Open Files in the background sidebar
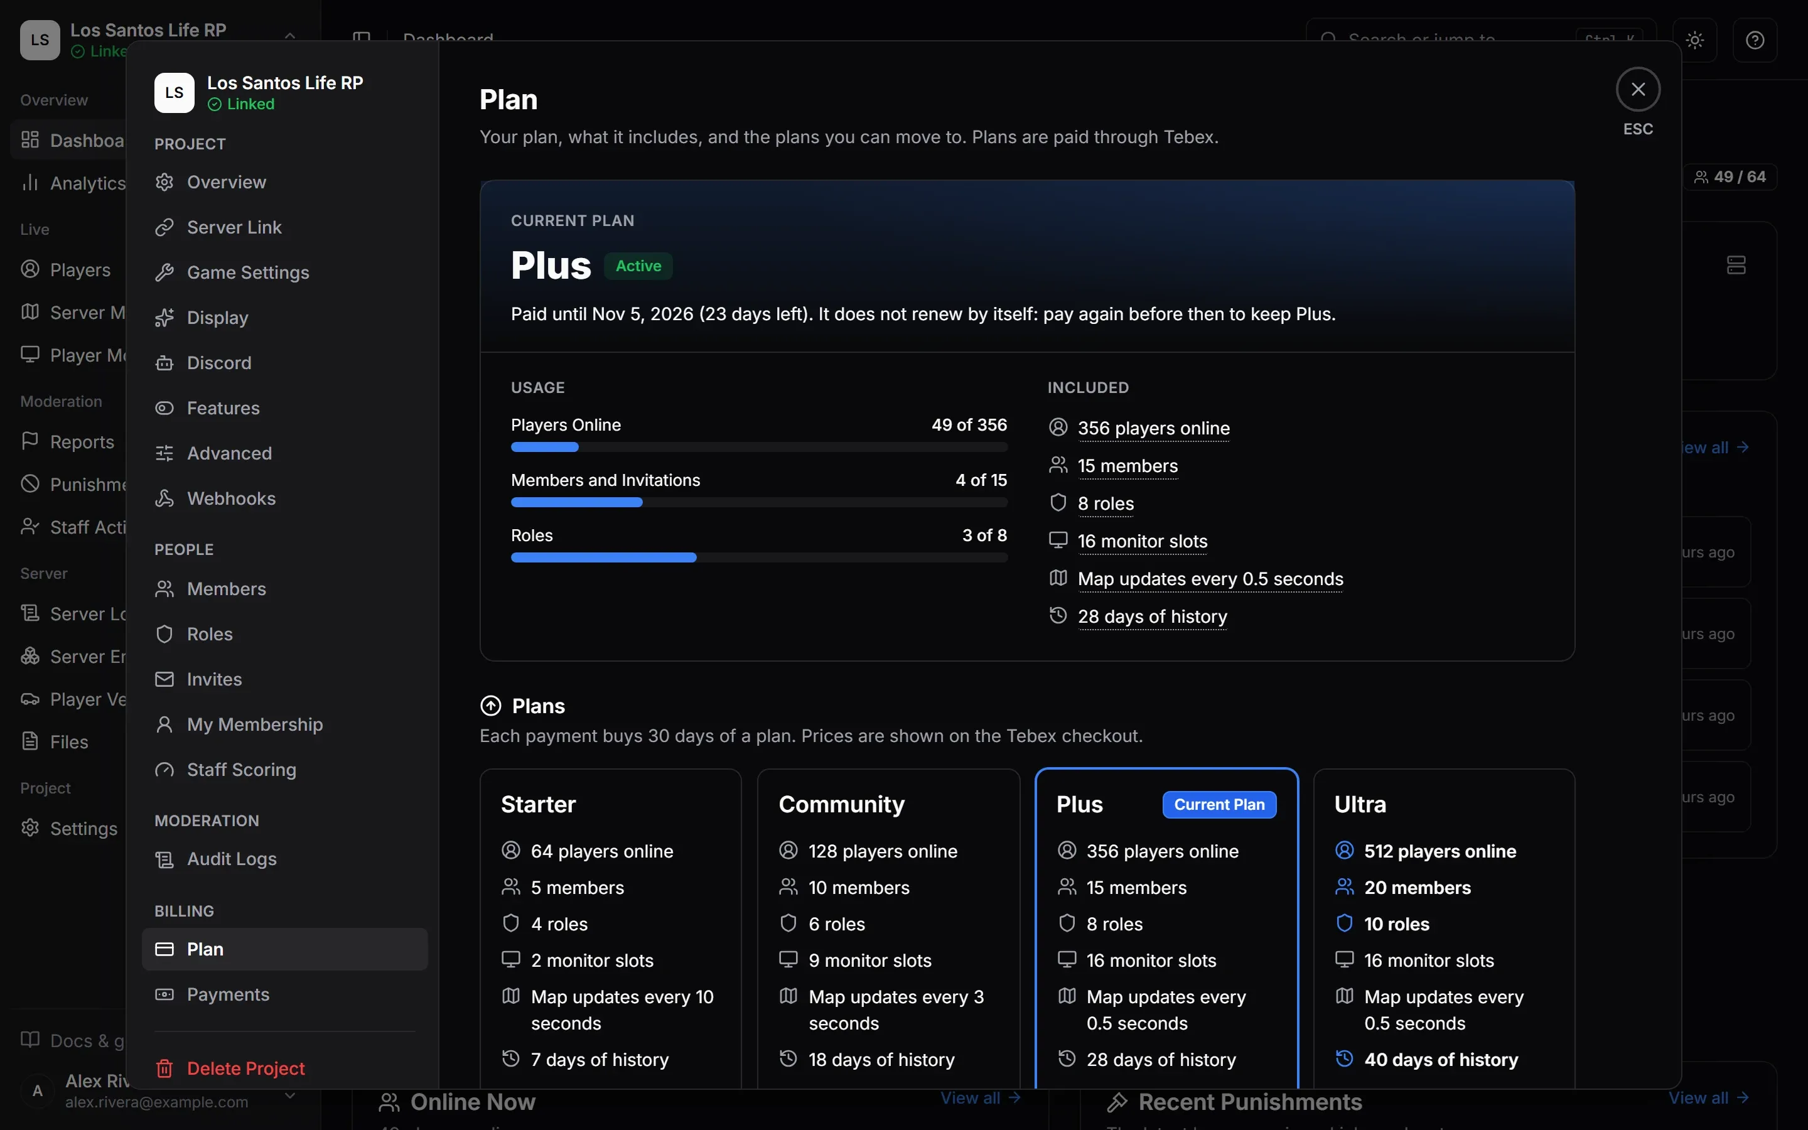Screen dimensions: 1808x1130 pos(68,742)
